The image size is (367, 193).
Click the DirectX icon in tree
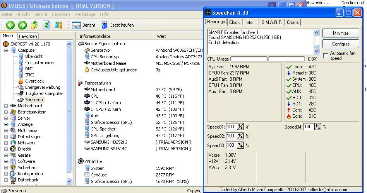point(13,149)
